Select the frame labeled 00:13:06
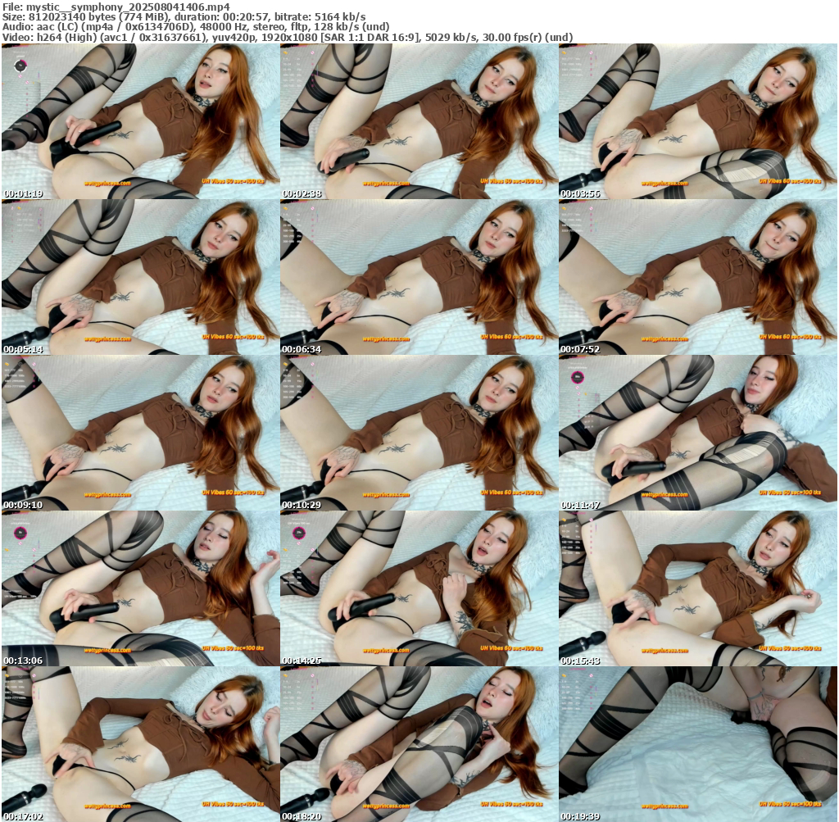The width and height of the screenshot is (839, 822). click(x=140, y=588)
